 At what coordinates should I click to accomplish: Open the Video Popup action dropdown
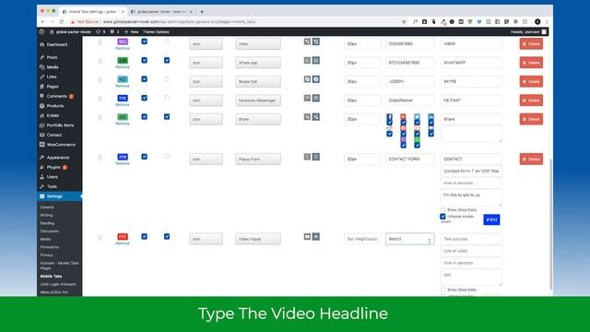[258, 239]
